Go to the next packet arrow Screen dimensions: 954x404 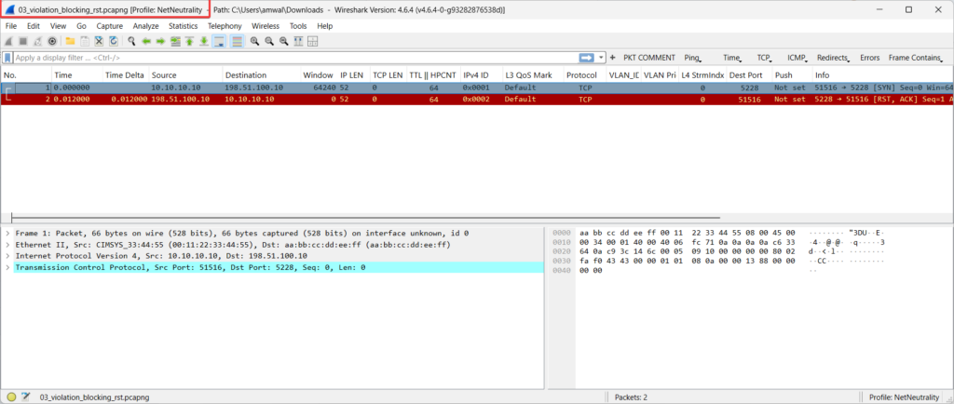click(x=160, y=42)
